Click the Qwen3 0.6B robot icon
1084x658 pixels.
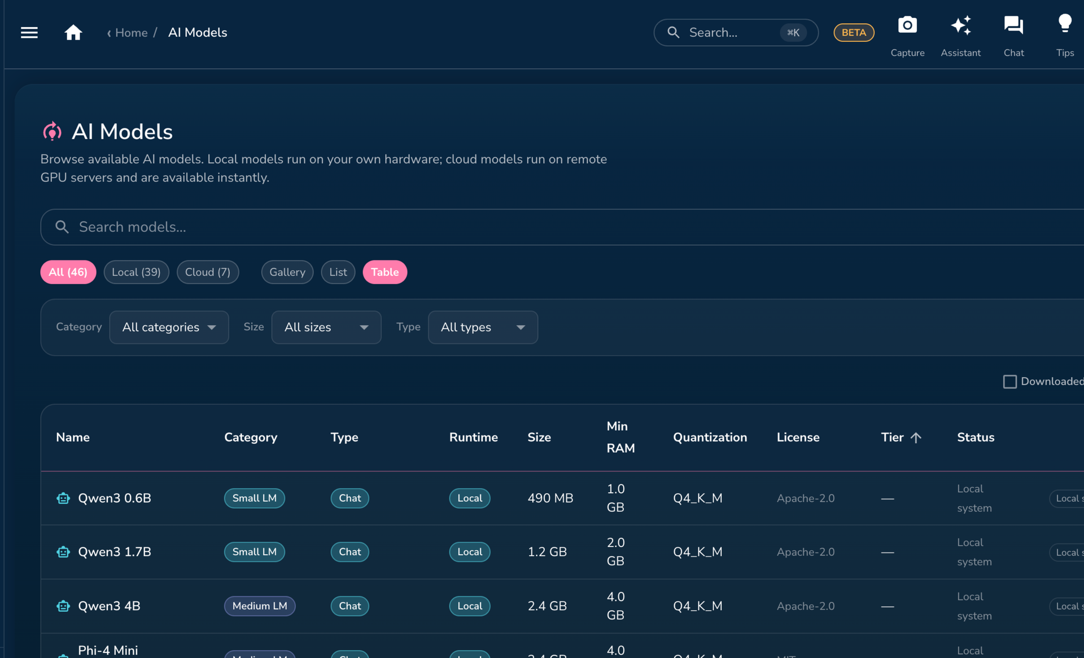click(x=63, y=498)
